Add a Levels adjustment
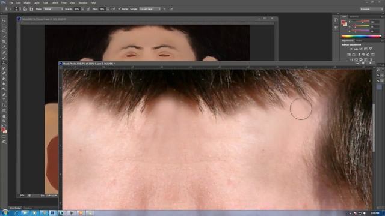 click(356, 49)
